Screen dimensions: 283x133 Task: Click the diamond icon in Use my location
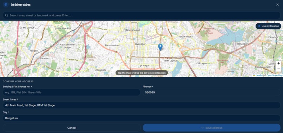click(x=259, y=26)
